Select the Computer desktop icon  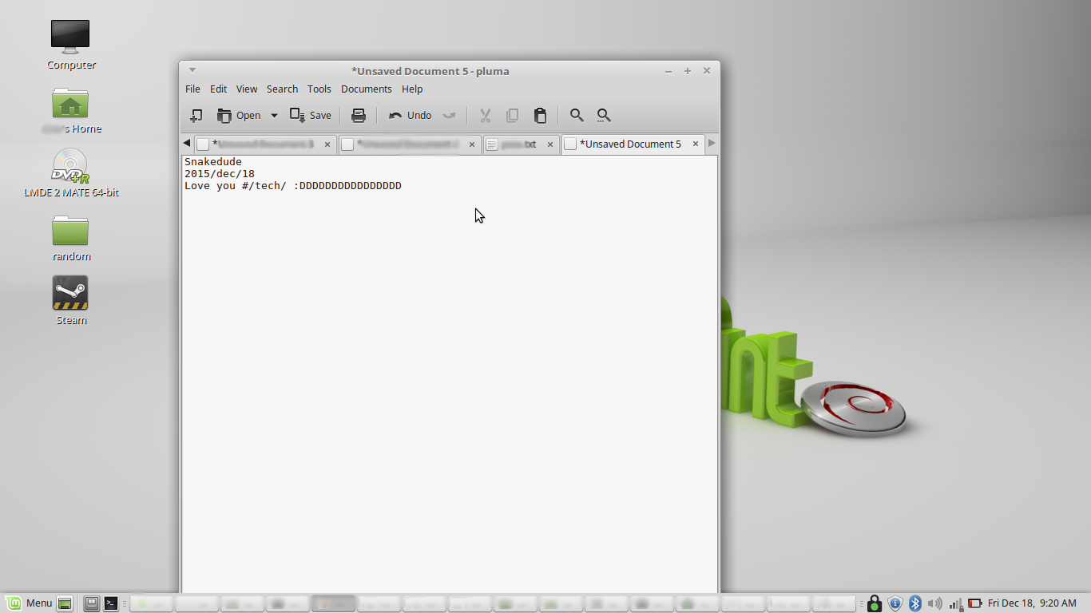click(x=71, y=45)
